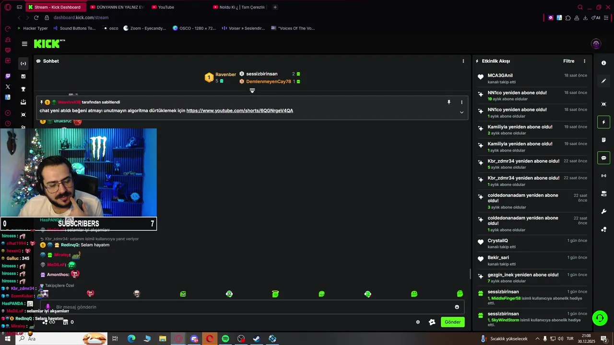
Task: Open Microsoft Edge from the taskbar
Action: 131,339
